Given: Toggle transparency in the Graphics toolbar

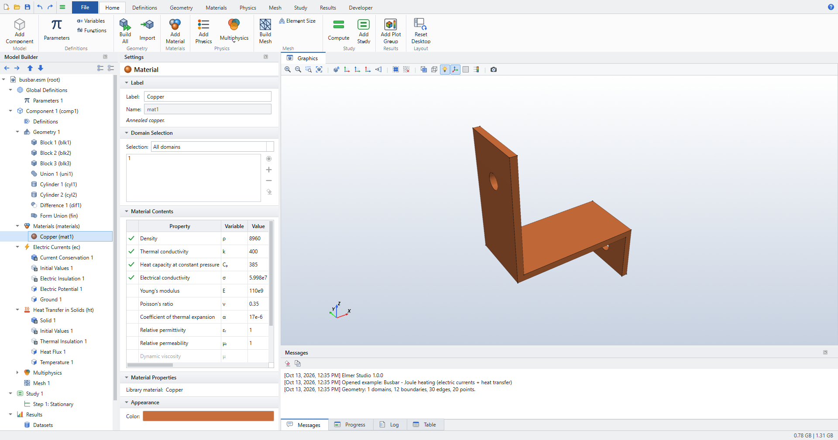Looking at the screenshot, I should click(424, 69).
